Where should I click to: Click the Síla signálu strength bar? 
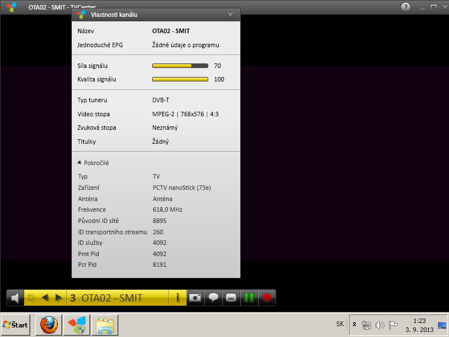click(x=180, y=66)
